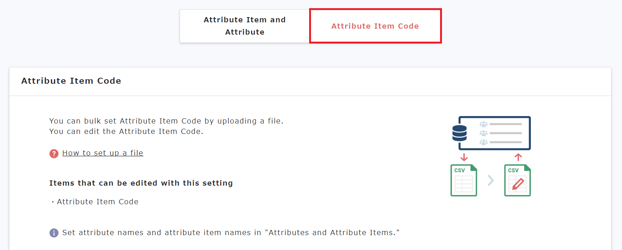This screenshot has height=250, width=622.
Task: Click the purple info icon
Action: [x=54, y=233]
